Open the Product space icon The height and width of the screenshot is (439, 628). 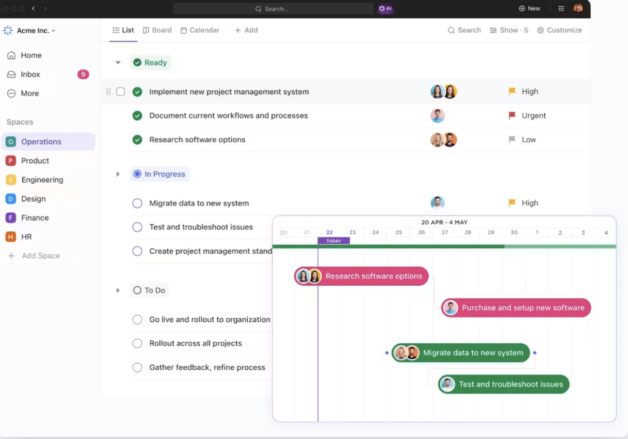[10, 161]
